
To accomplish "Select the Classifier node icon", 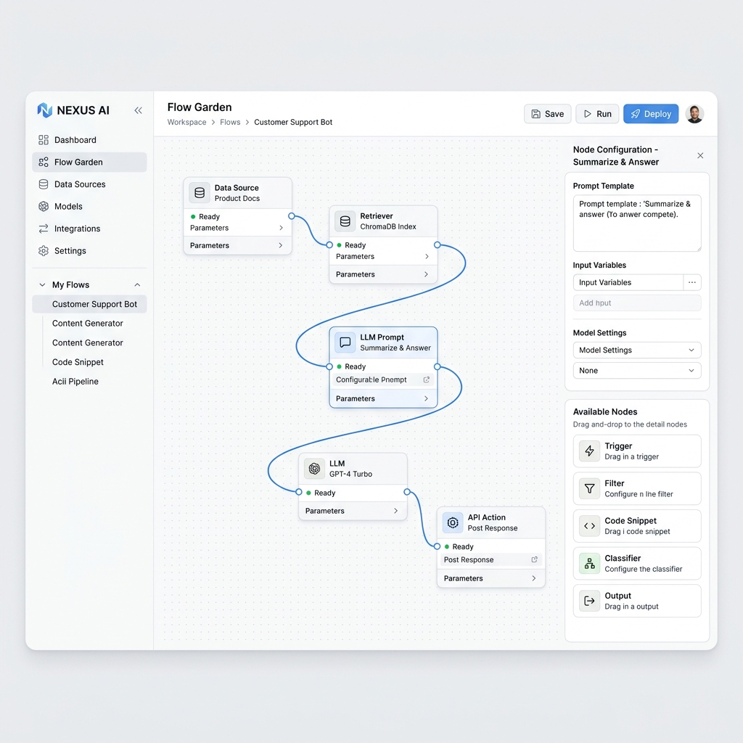I will click(x=589, y=564).
